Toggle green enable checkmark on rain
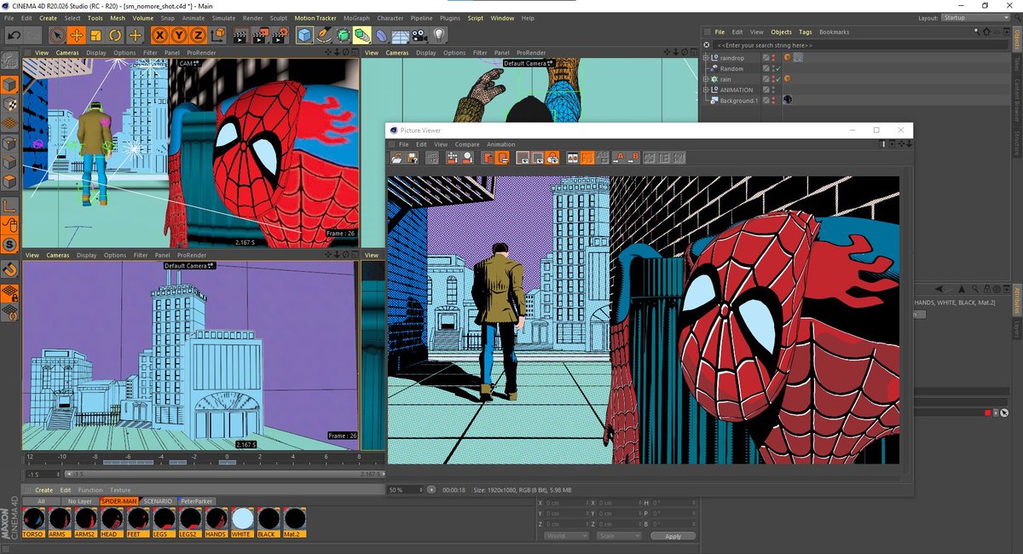The image size is (1023, 554). 778,79
